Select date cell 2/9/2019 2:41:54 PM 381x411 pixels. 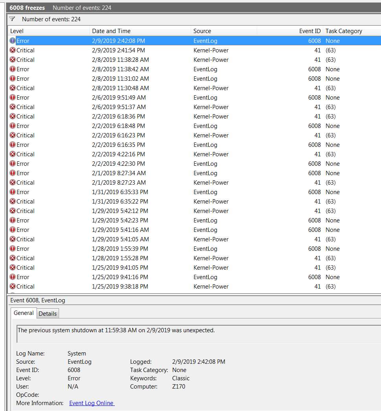(118, 50)
